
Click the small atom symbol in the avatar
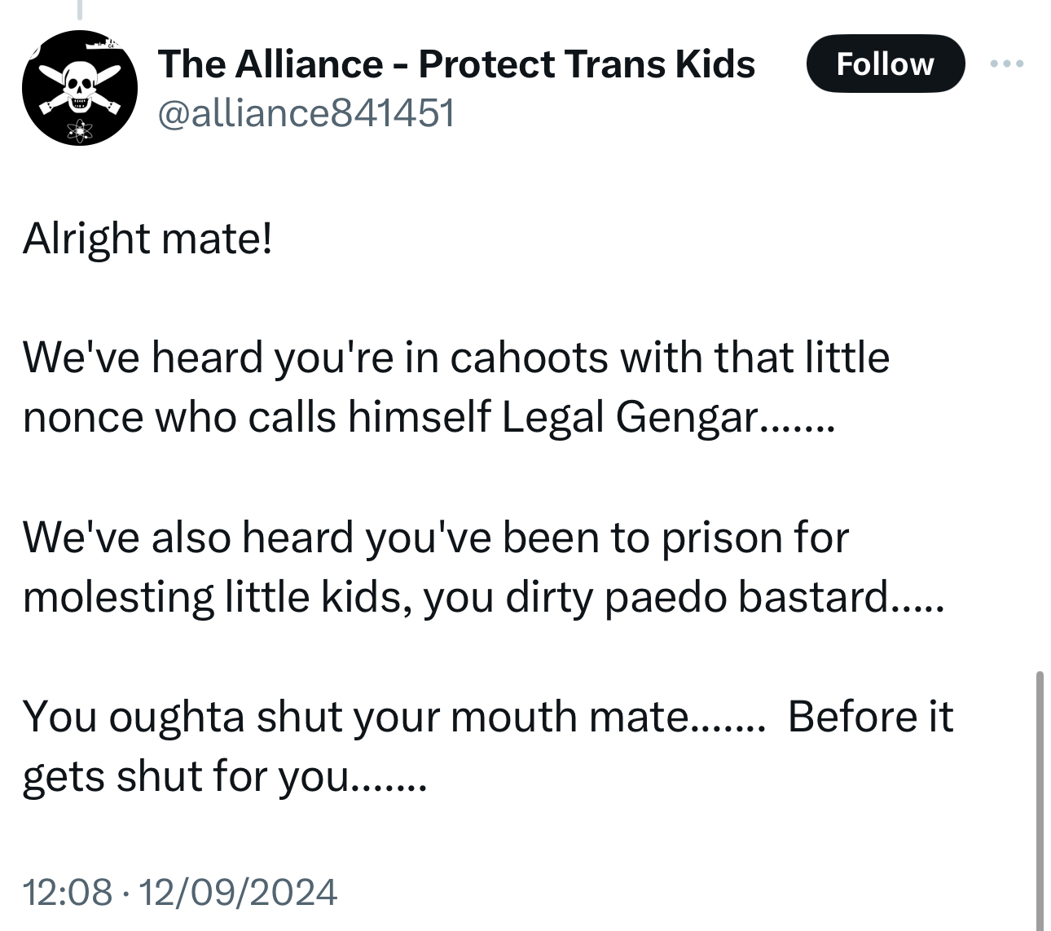[80, 130]
